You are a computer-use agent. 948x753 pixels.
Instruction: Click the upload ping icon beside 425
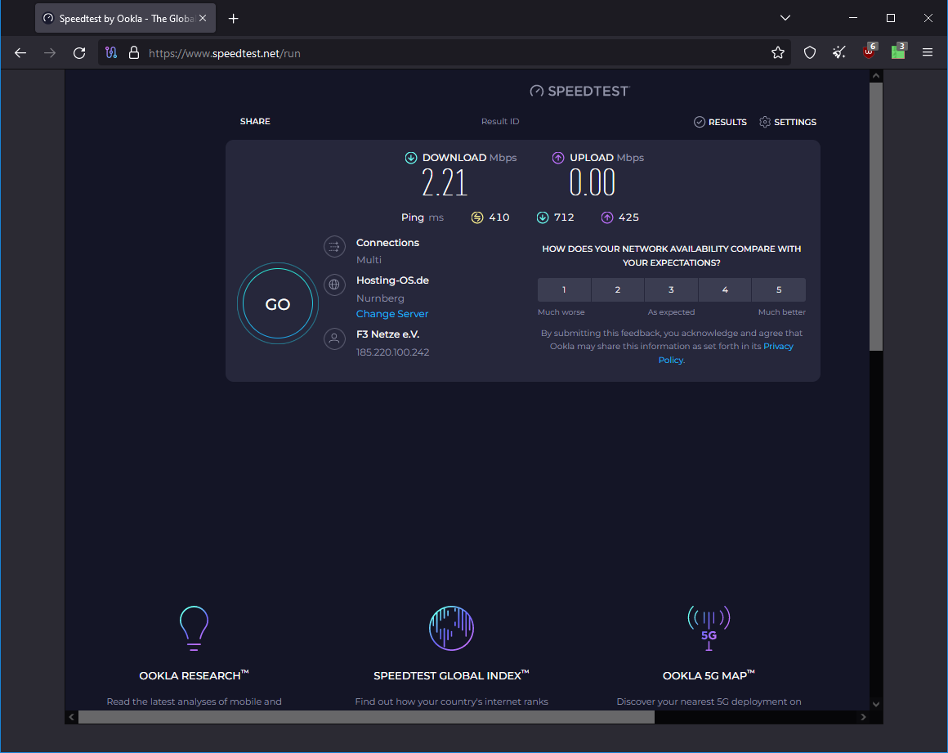(607, 217)
